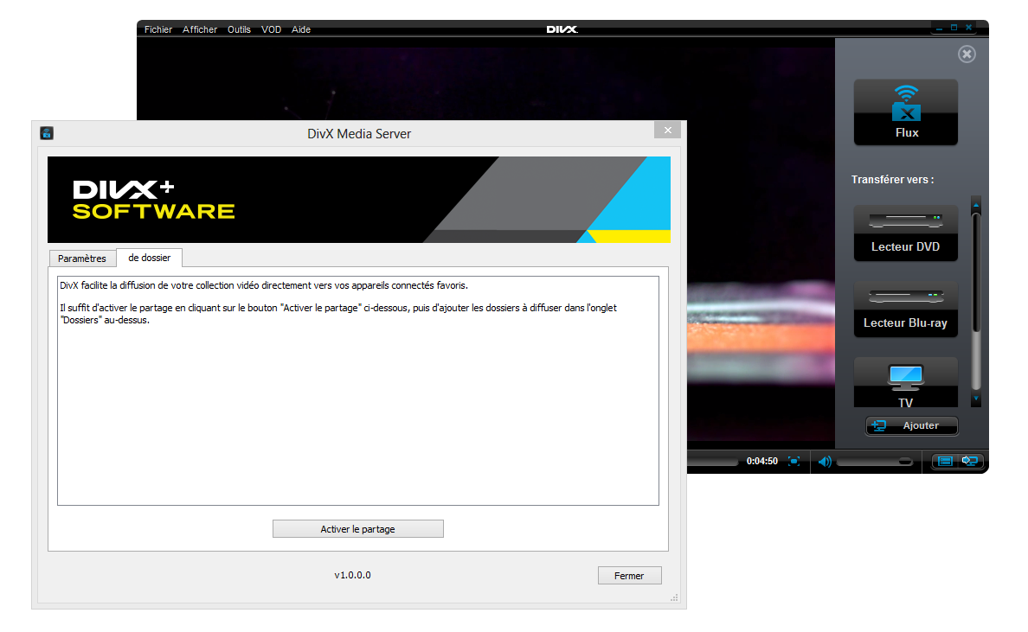The image size is (1028, 632).
Task: Click the Activer le partage button
Action: click(x=358, y=528)
